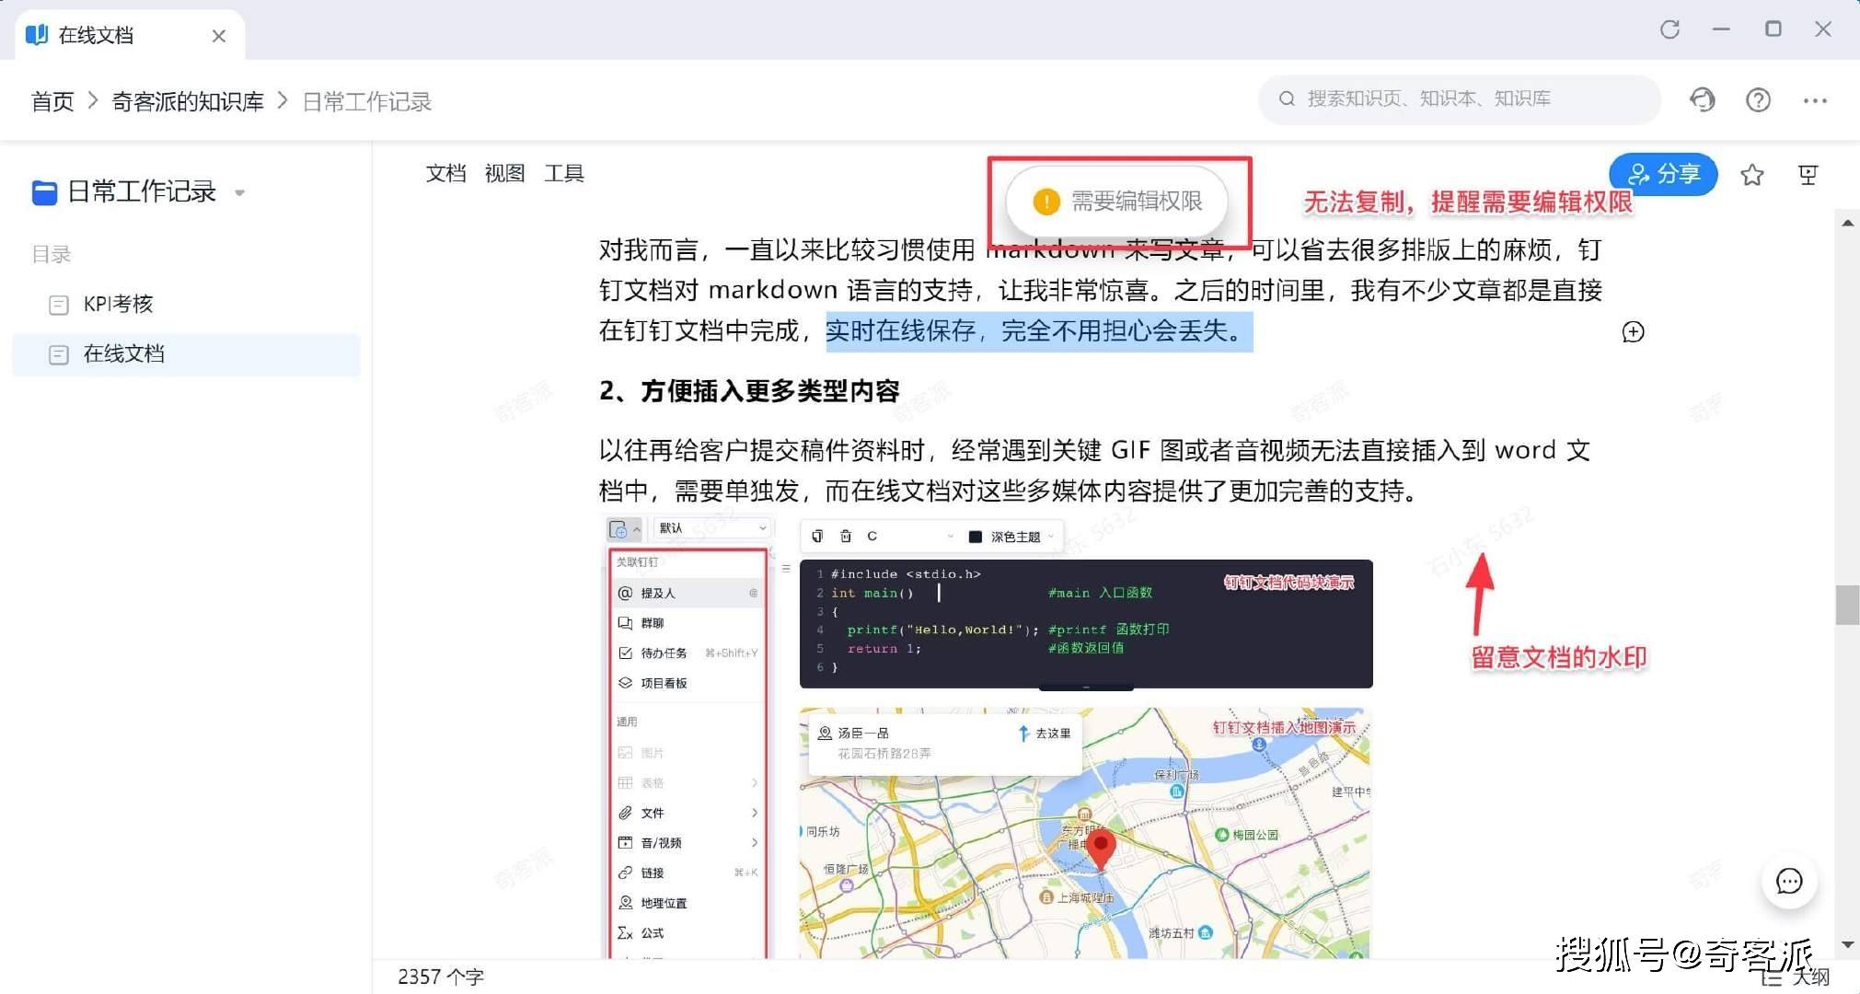Viewport: 1860px width, 994px height.
Task: Click the refresh icon in title bar
Action: (1669, 29)
